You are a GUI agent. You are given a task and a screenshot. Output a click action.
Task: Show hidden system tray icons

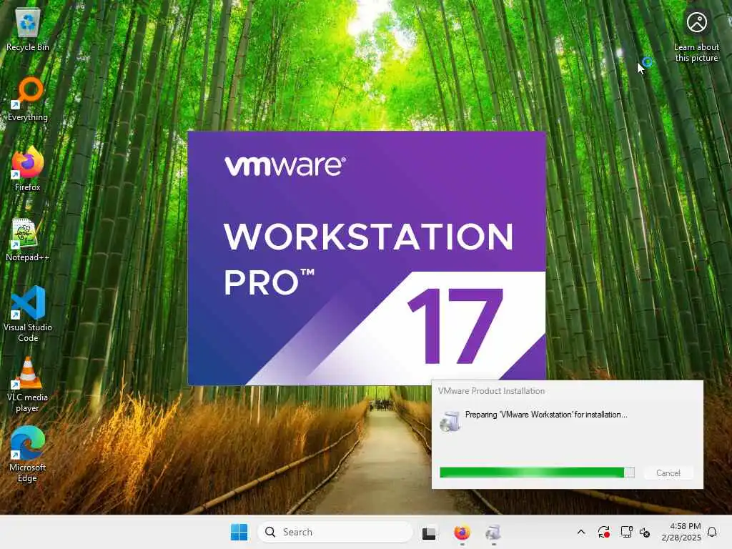[x=580, y=532]
